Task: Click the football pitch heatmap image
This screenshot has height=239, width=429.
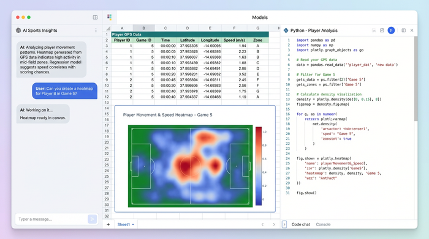Action: tap(190, 166)
